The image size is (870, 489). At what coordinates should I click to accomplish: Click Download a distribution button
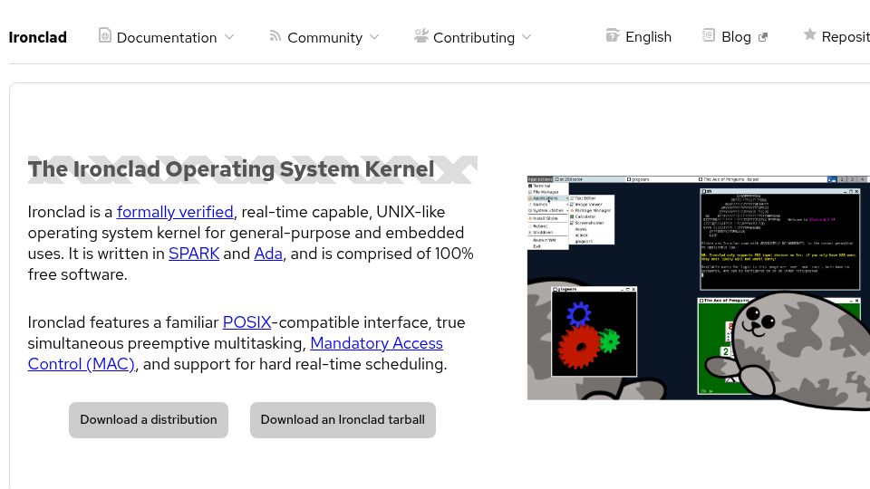pos(149,419)
